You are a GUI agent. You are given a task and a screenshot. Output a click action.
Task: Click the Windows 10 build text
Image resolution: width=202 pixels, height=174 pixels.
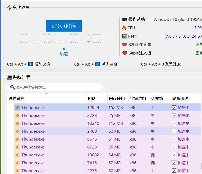point(178,19)
